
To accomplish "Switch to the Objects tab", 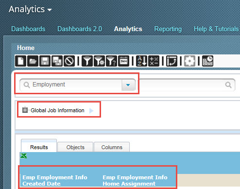I will point(75,147).
